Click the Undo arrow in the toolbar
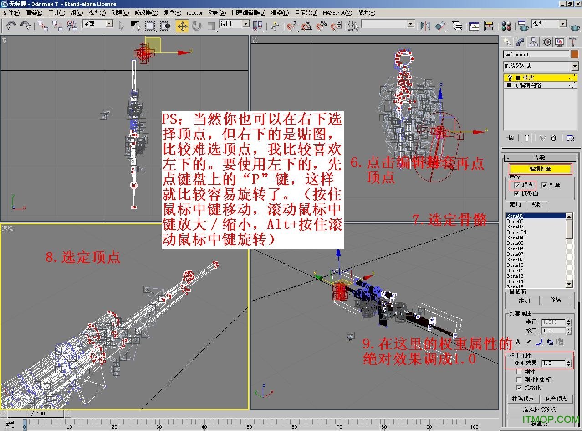The image size is (582, 431). [x=11, y=26]
